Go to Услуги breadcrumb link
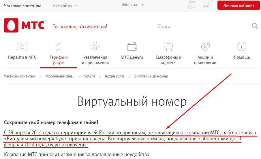Screen dimensions: 261x159 click(x=89, y=76)
